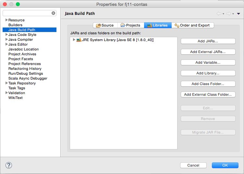The width and height of the screenshot is (244, 174).
Task: Expand the JRE System Library entry
Action: pos(74,40)
